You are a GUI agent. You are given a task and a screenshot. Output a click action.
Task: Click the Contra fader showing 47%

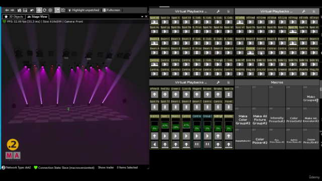(x=186, y=125)
